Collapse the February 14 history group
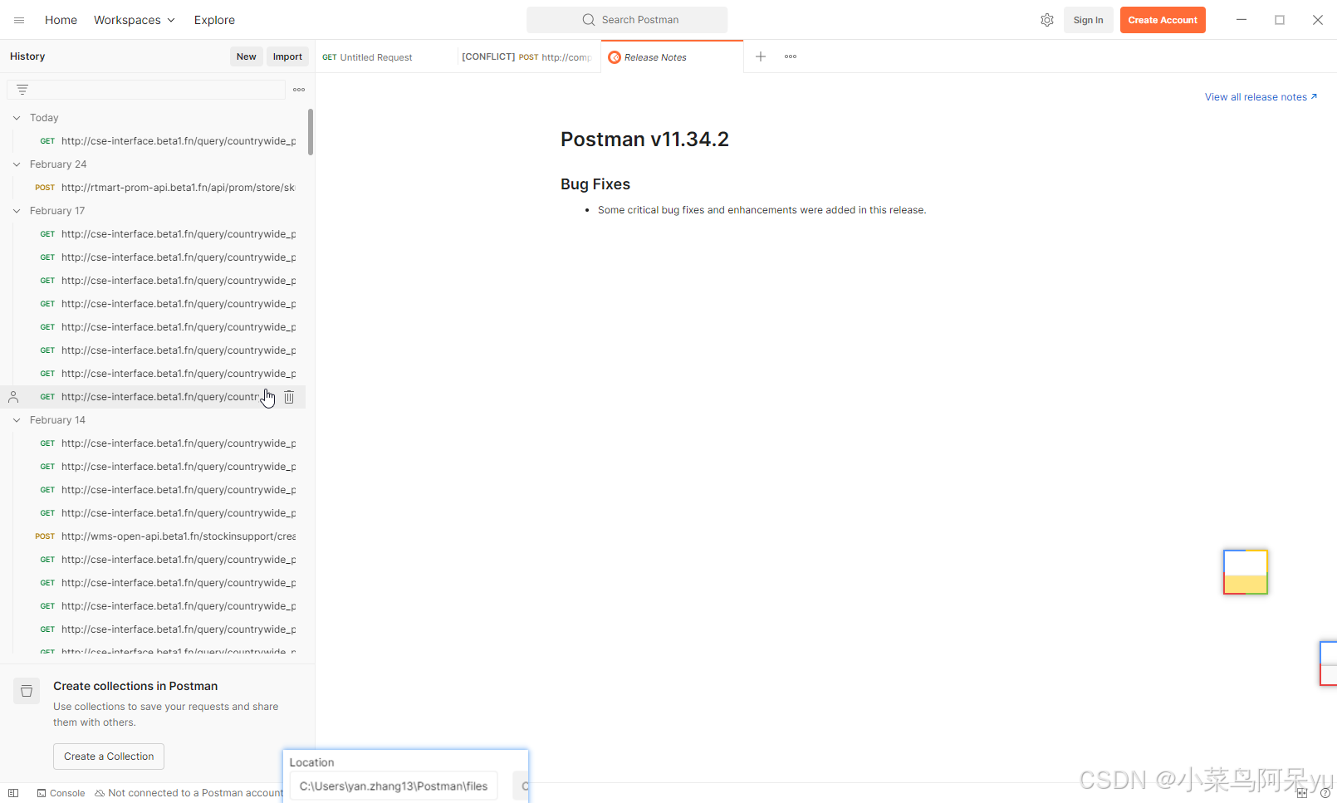The image size is (1337, 803). [17, 420]
